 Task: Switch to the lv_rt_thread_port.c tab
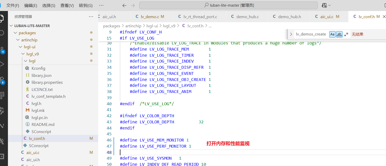tap(200, 17)
